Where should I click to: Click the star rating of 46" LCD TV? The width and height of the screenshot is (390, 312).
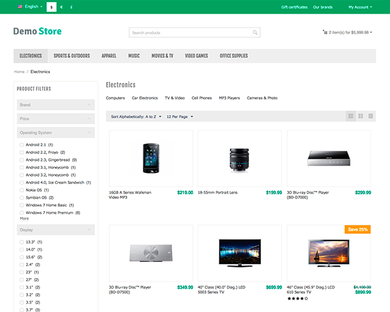point(298,298)
